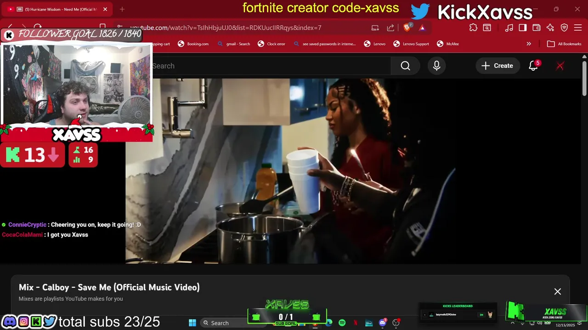Click the taskbar date 12/15/2025
The height and width of the screenshot is (330, 588).
565,325
